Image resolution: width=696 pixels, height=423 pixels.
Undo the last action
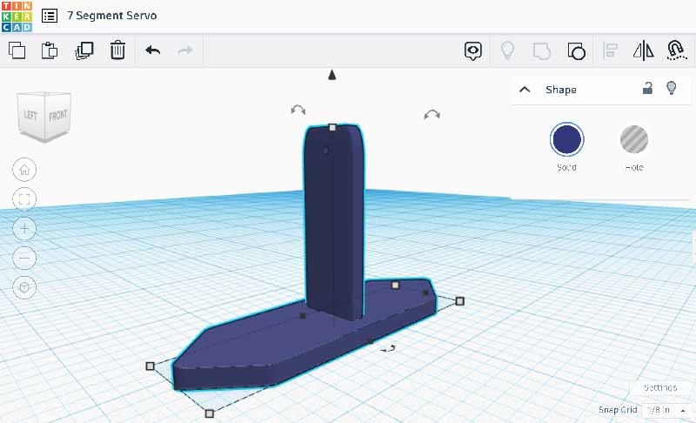[153, 50]
